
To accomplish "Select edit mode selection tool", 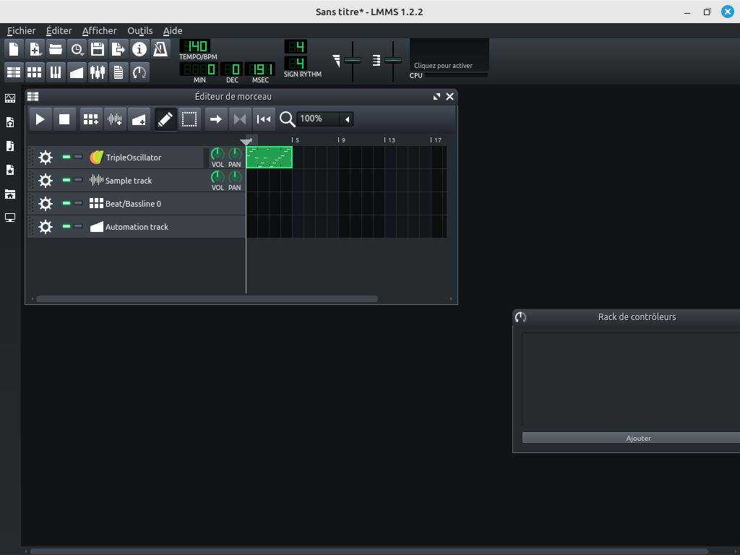I will 189,119.
